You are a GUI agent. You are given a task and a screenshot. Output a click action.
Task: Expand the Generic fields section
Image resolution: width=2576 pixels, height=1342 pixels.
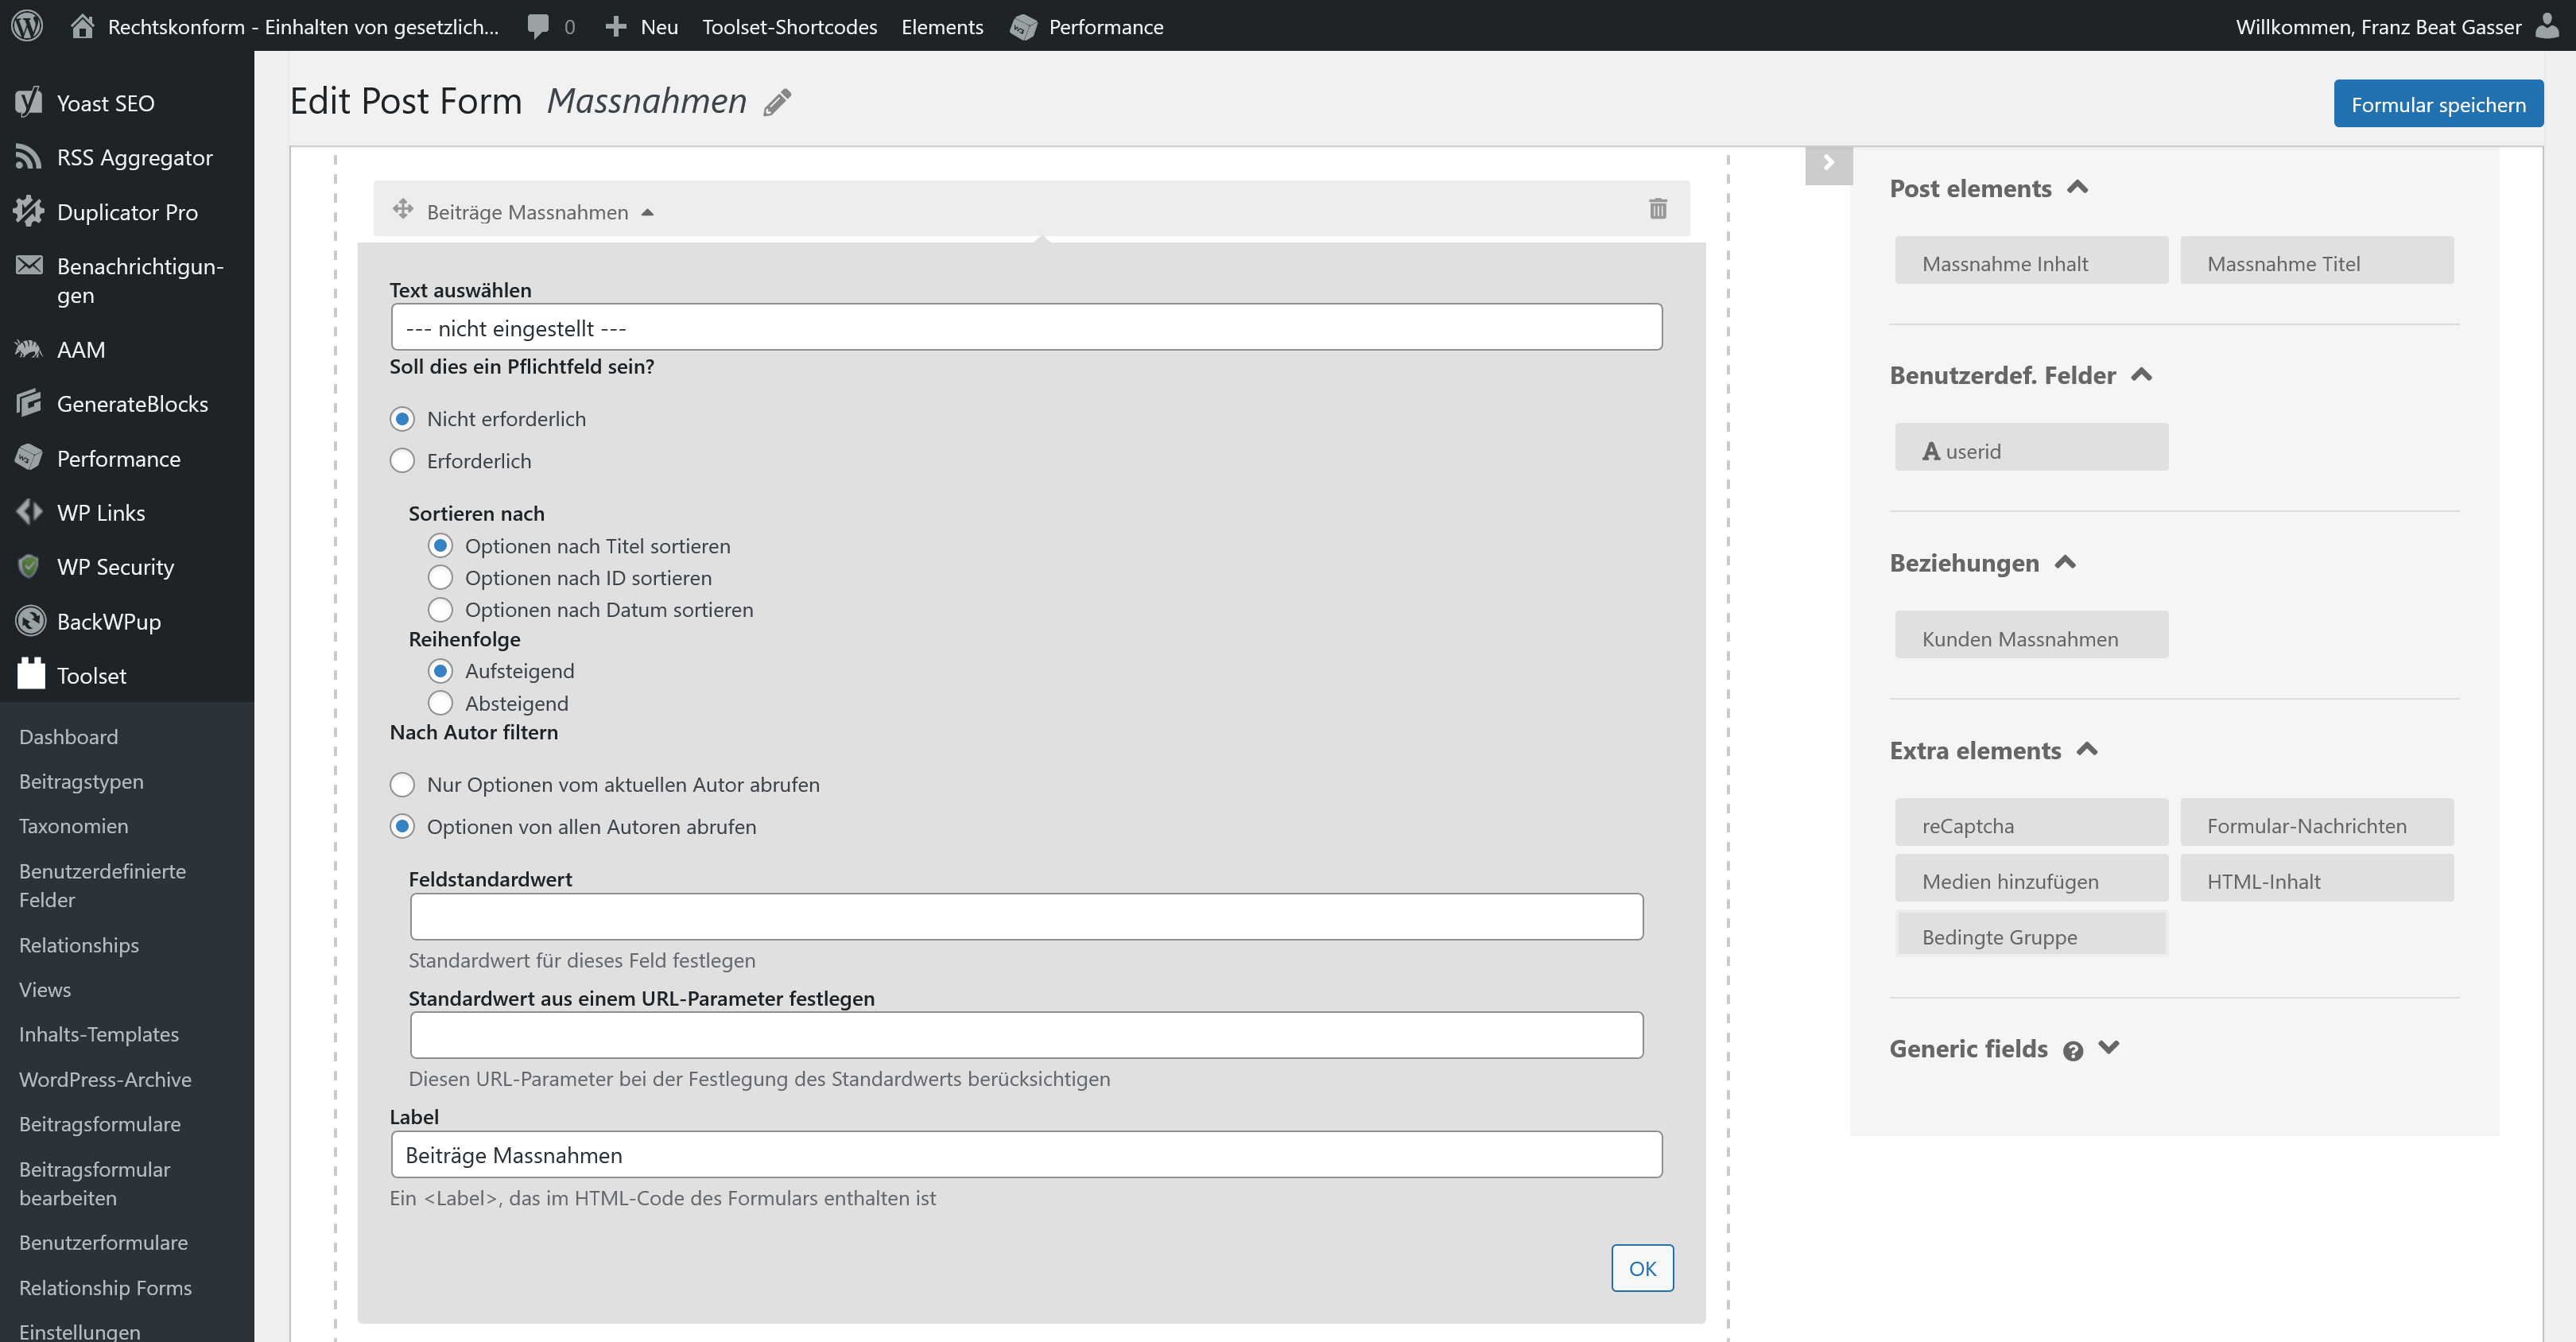point(2108,1047)
